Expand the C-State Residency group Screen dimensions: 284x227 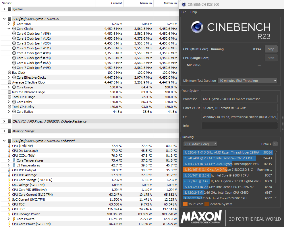tap(4, 121)
